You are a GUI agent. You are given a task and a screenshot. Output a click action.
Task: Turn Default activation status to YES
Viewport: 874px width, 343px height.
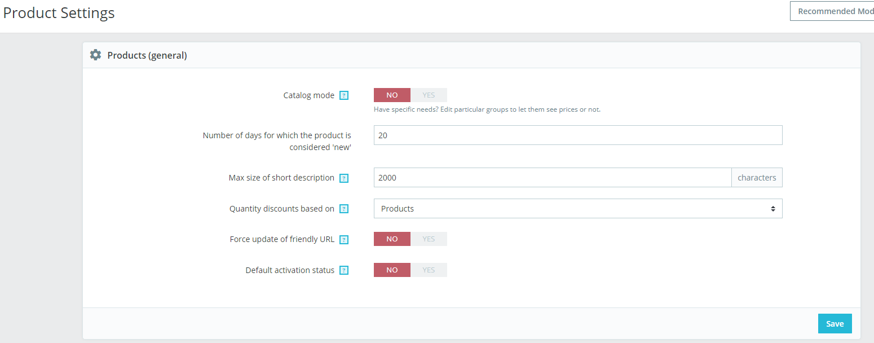[429, 270]
